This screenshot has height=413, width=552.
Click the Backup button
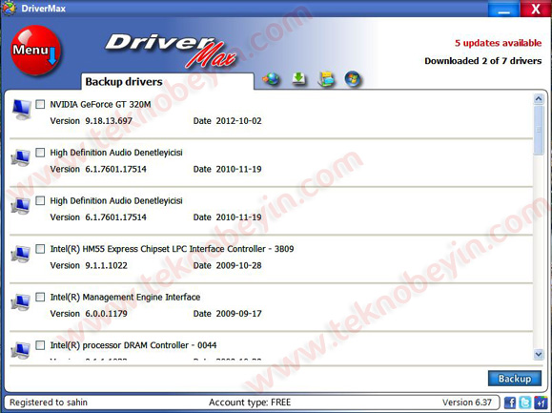tap(514, 379)
